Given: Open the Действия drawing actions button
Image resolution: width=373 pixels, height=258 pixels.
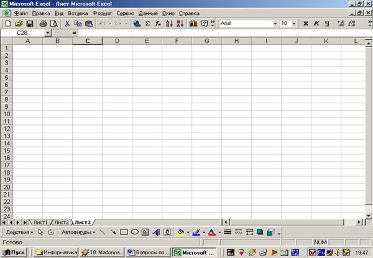Looking at the screenshot, I should coord(19,232).
